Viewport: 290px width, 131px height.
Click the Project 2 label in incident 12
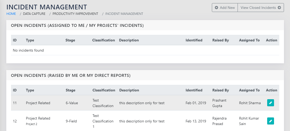coord(31,124)
